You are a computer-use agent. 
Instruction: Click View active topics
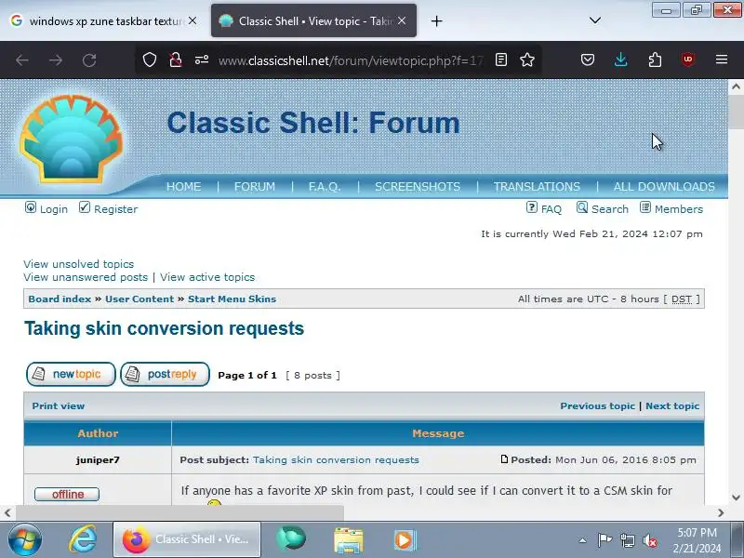coord(207,277)
